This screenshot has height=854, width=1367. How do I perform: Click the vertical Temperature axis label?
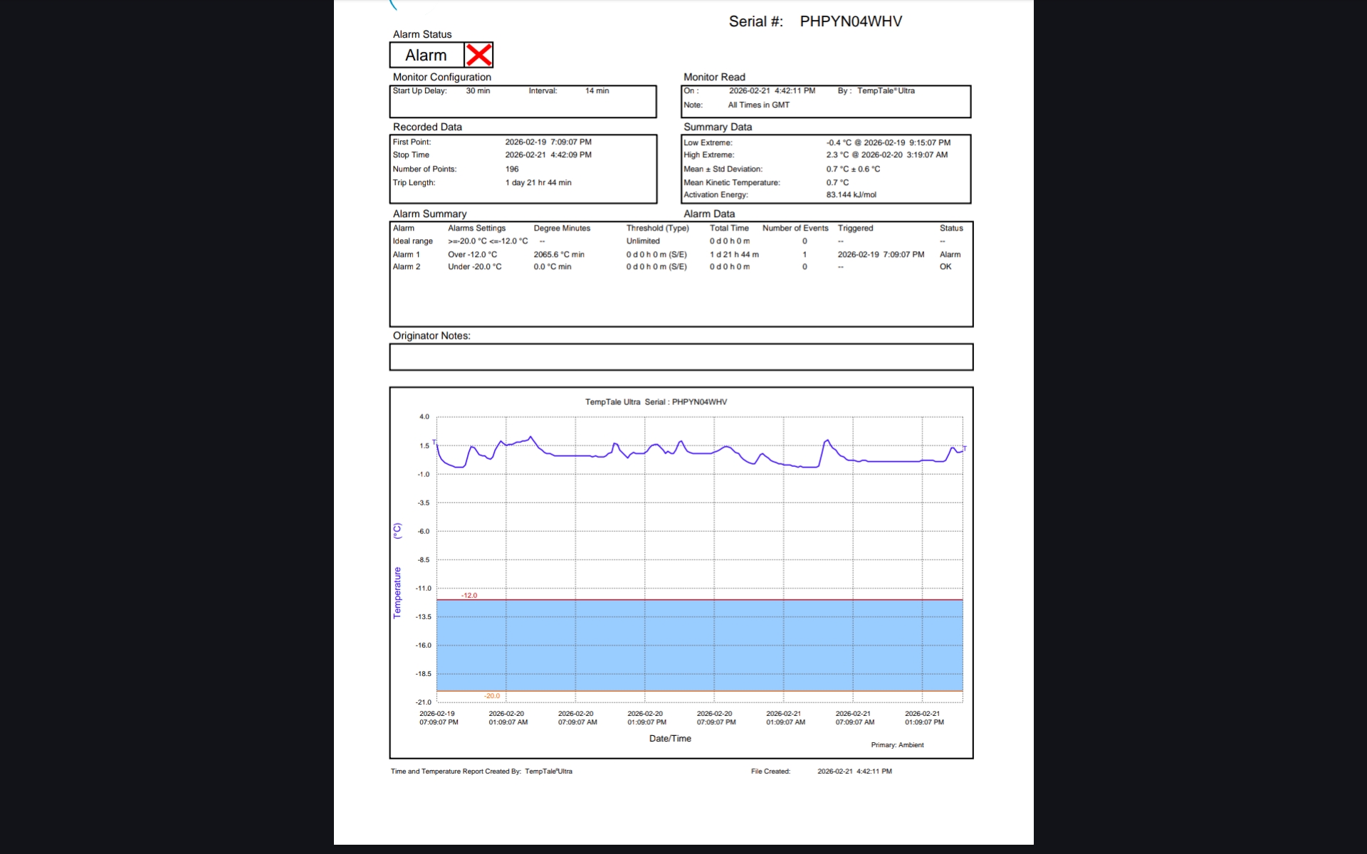point(397,592)
